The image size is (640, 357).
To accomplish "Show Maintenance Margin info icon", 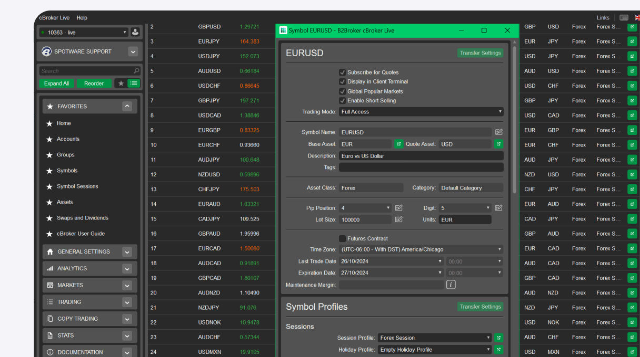I will pyautogui.click(x=451, y=285).
